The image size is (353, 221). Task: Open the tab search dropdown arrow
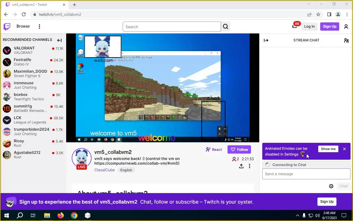(x=309, y=4)
